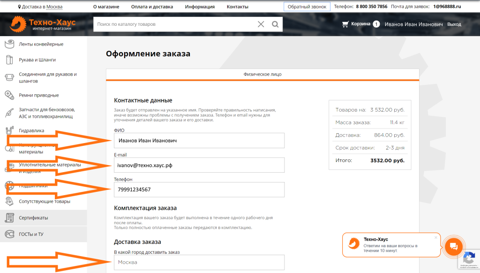Click the Телефон input field
Screen dimensions: 480x273
pos(199,190)
